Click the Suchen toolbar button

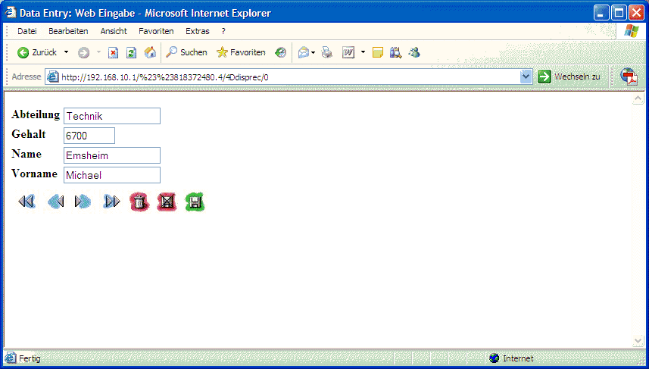186,52
